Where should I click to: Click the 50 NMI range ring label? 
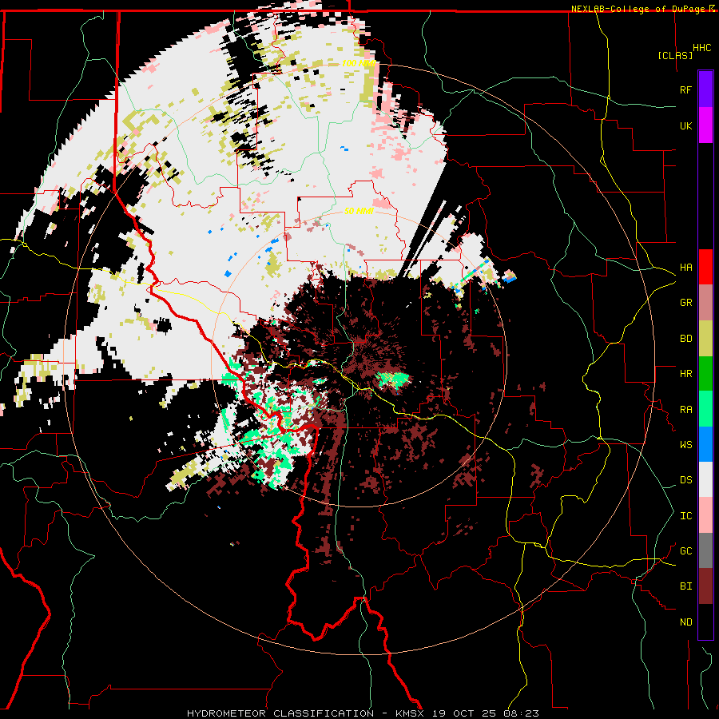click(359, 212)
